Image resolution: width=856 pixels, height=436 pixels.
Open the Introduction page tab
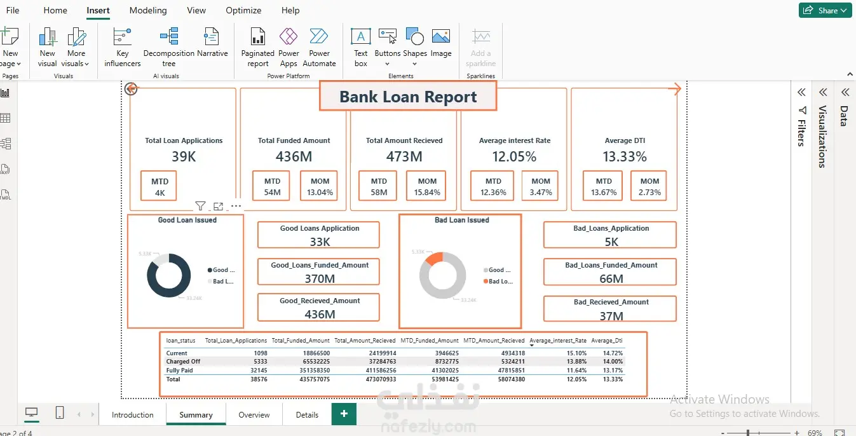[x=133, y=414]
